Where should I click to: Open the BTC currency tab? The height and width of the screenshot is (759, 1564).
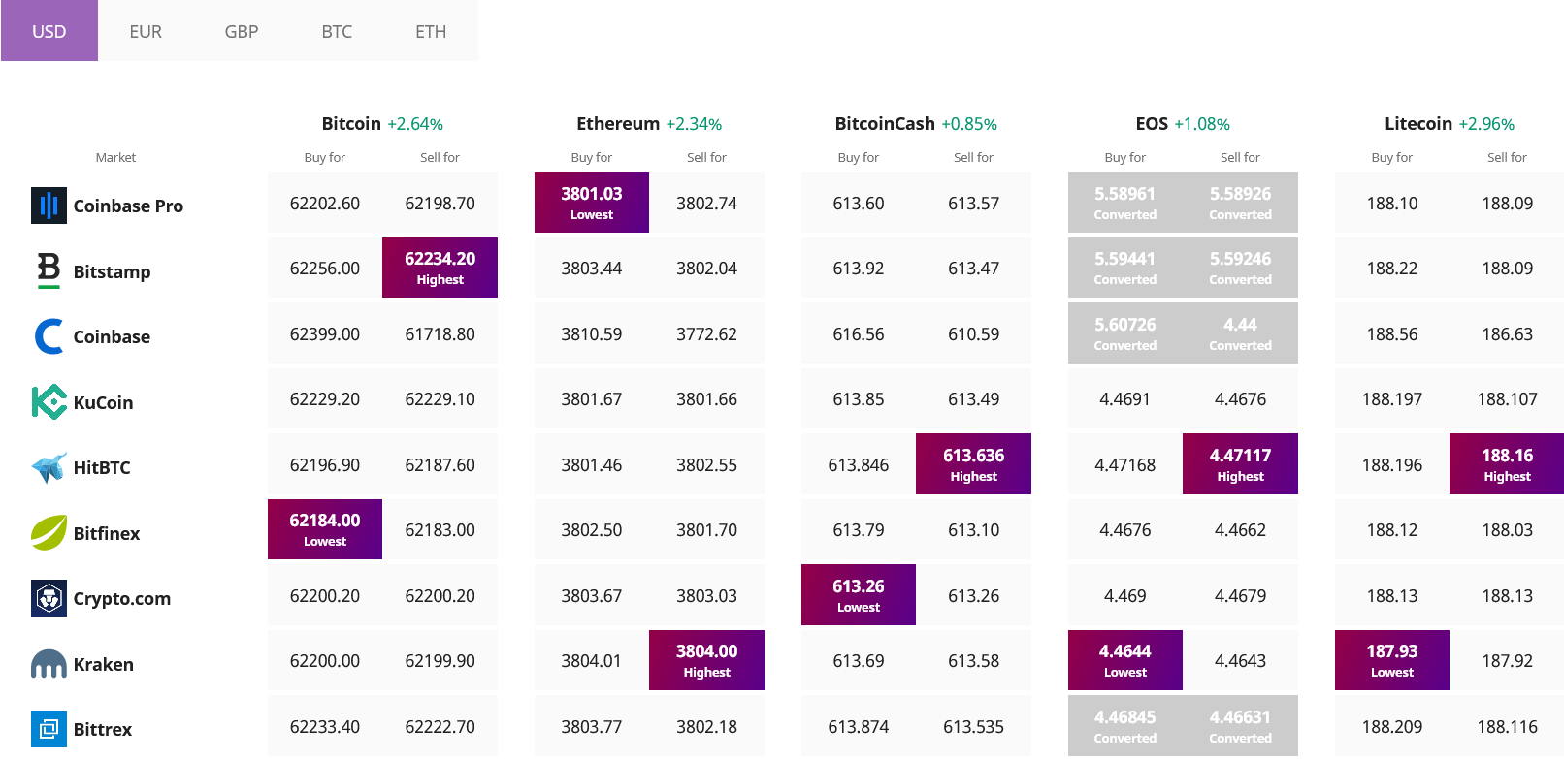click(337, 31)
